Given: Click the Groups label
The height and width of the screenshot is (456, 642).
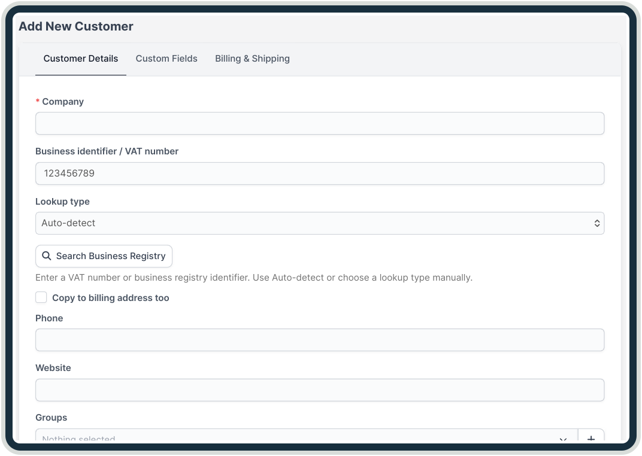Looking at the screenshot, I should tap(51, 418).
